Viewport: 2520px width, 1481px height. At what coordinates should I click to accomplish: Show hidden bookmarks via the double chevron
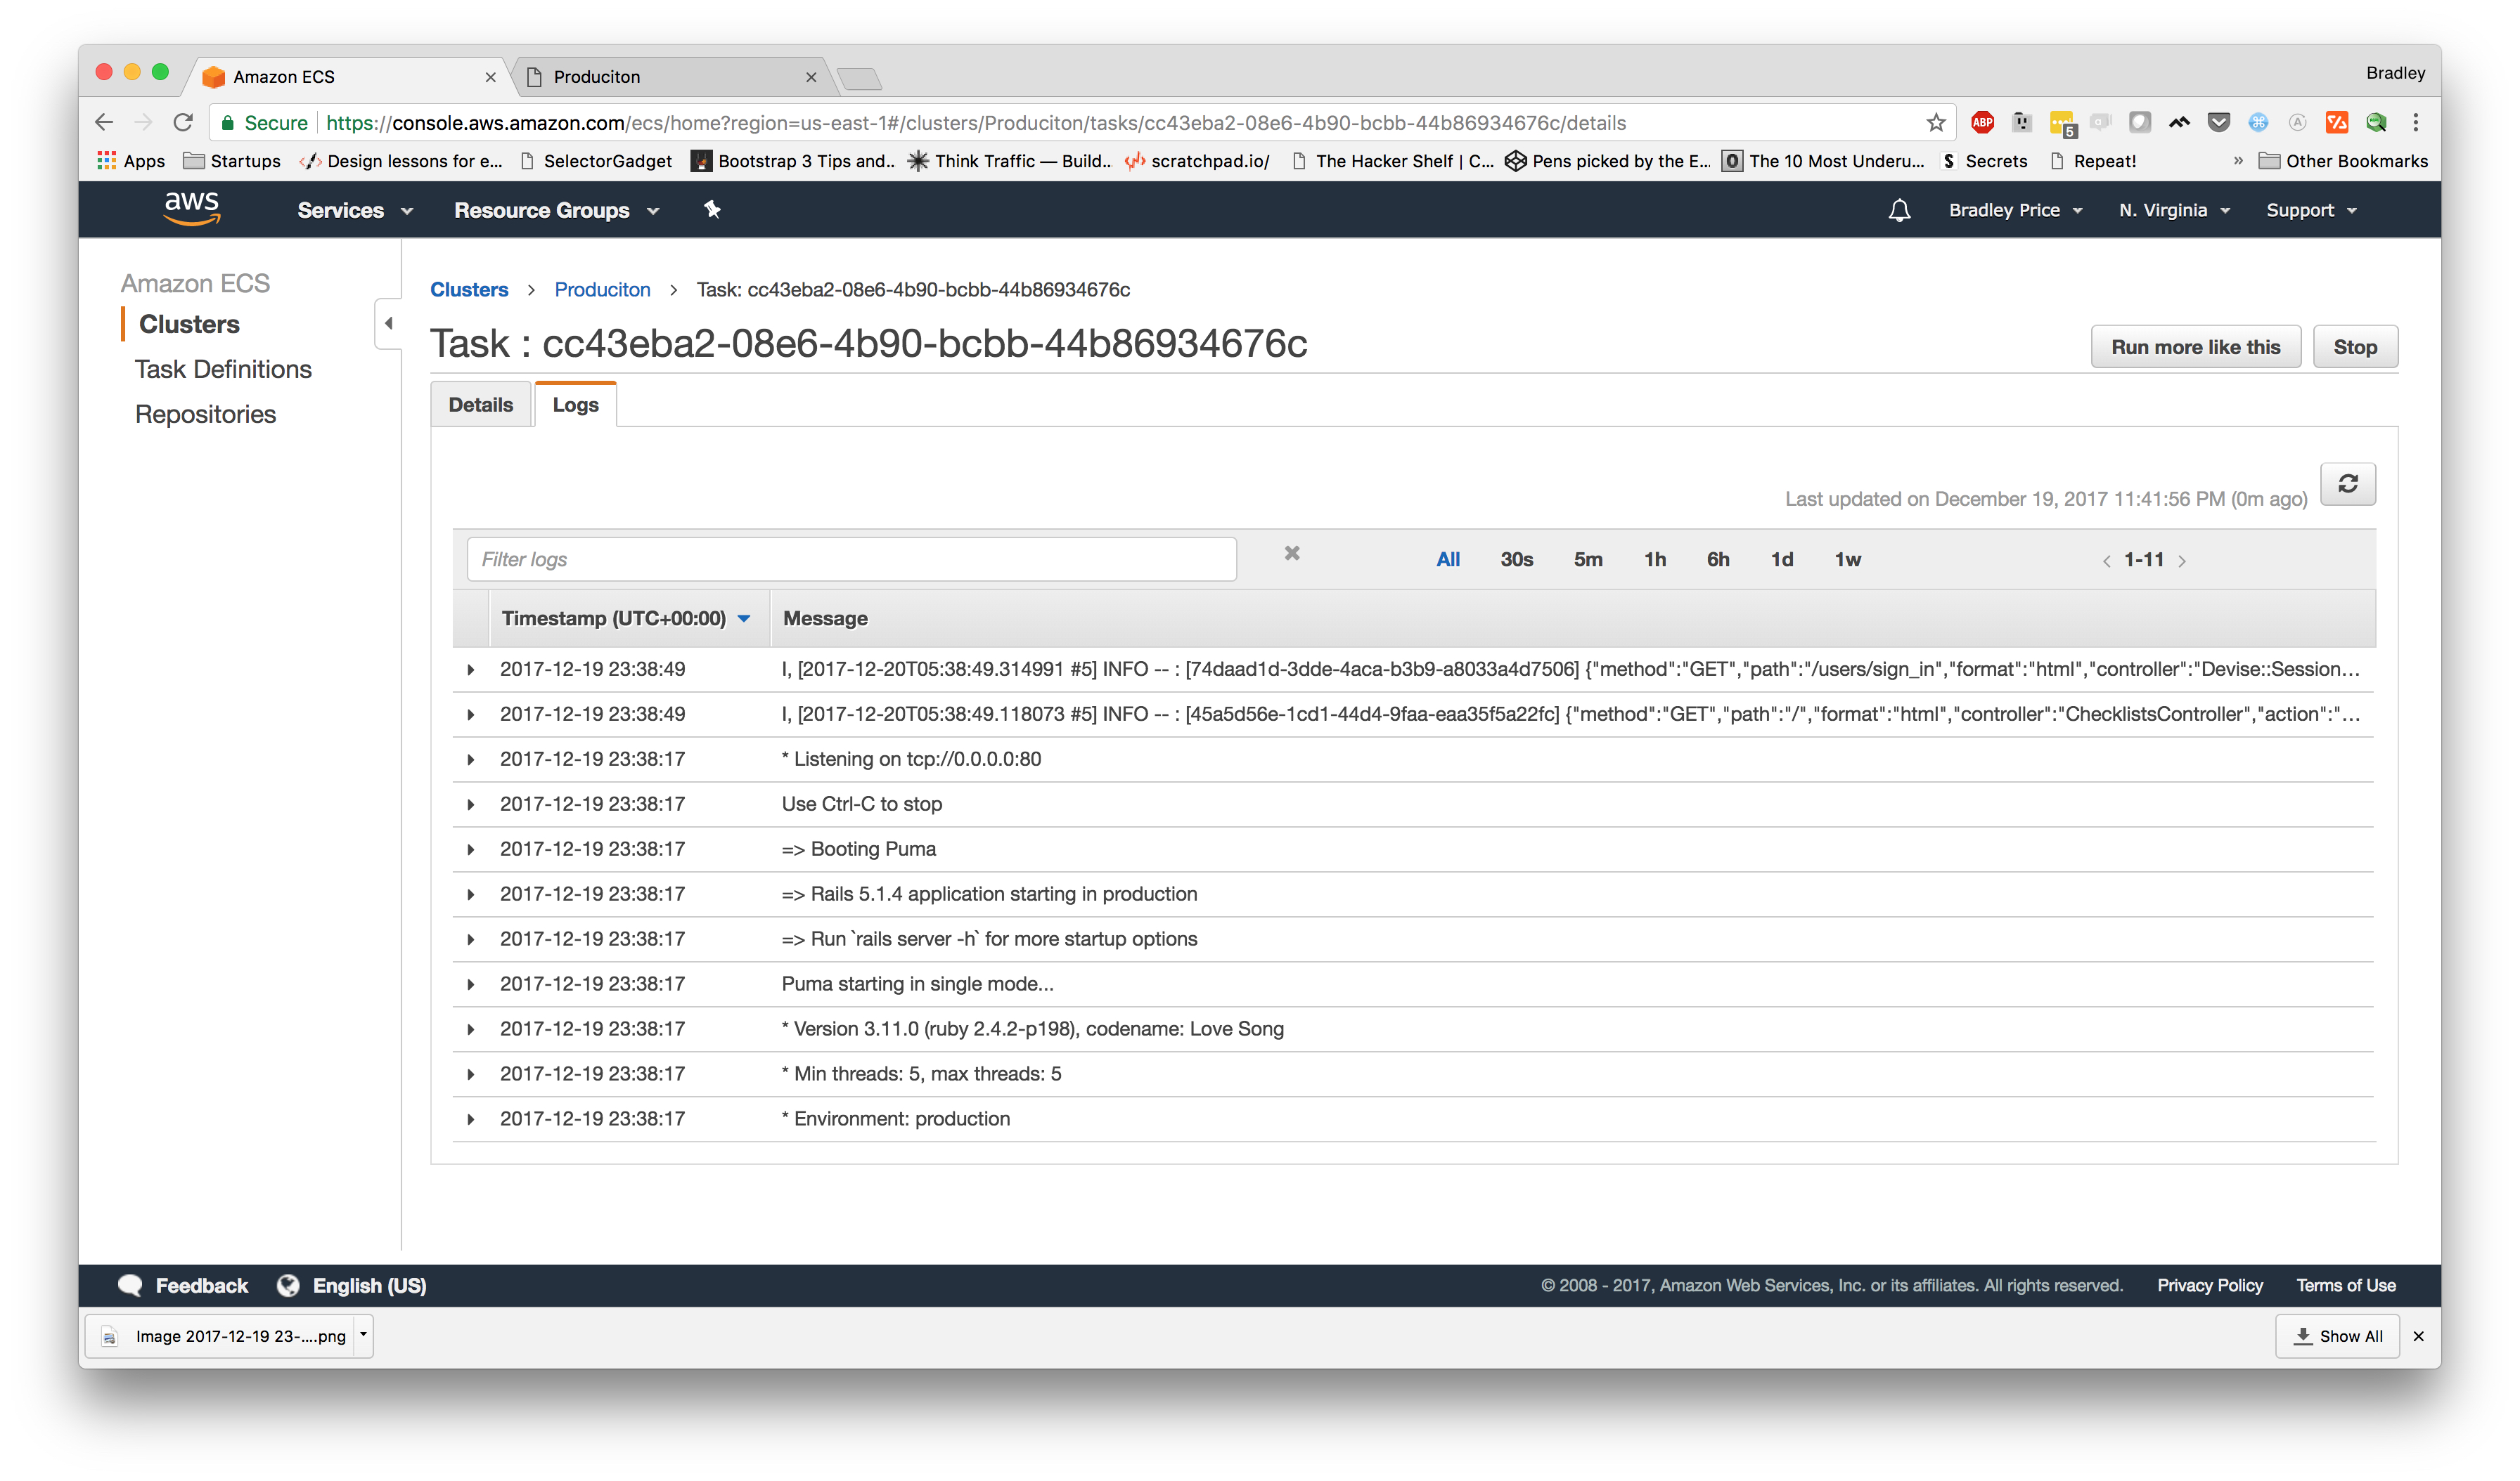pos(2238,161)
